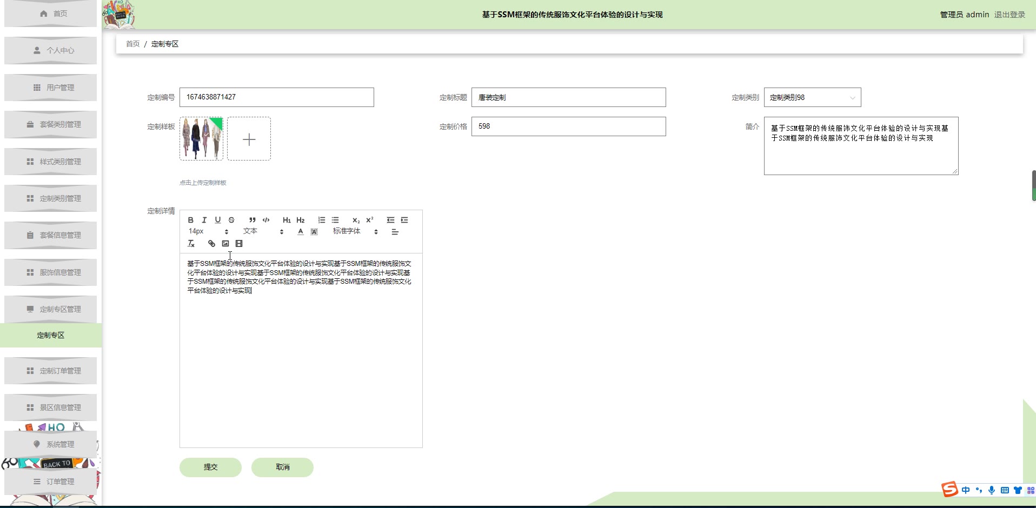This screenshot has width=1036, height=508.
Task: Open 套餐信息管理 in the sidebar
Action: pos(50,235)
